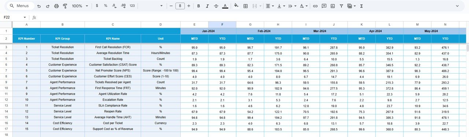Click the KPI Group header cell
Viewport: 469px width, 137px height.
[62, 38]
